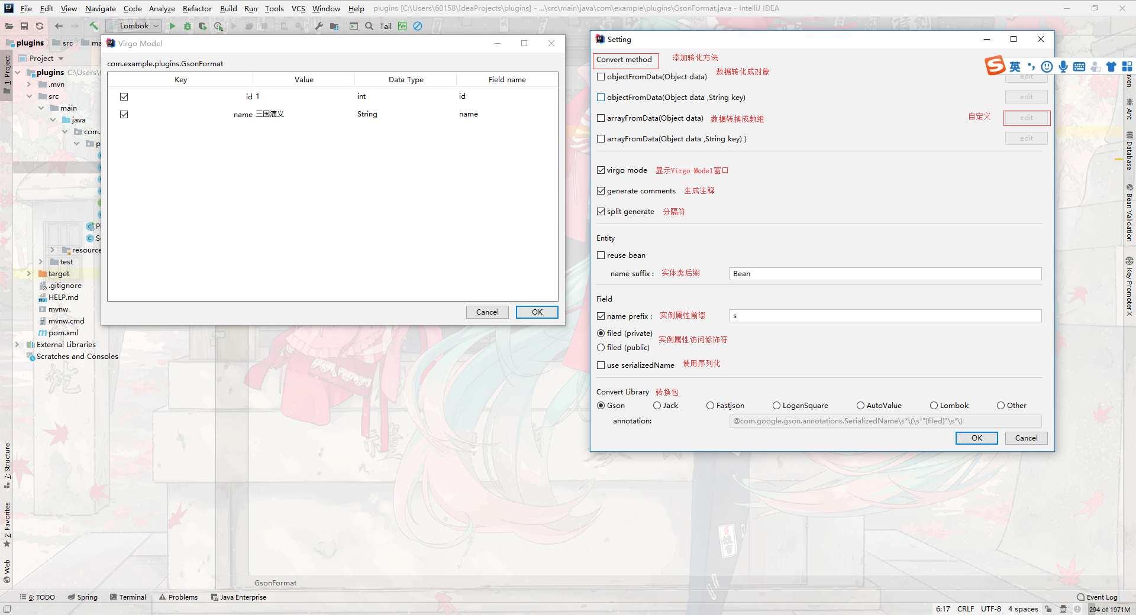Open the Sogou emoji smiley icon

point(1047,66)
